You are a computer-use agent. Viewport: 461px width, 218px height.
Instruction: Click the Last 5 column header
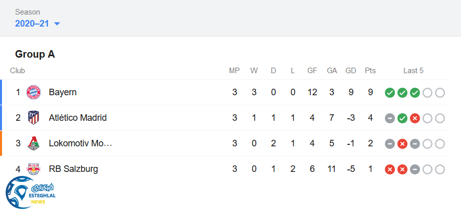[413, 71]
